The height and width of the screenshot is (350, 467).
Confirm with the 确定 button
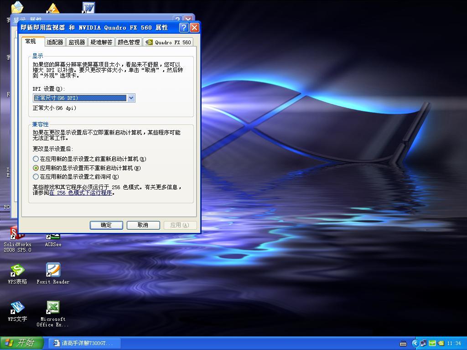106,225
